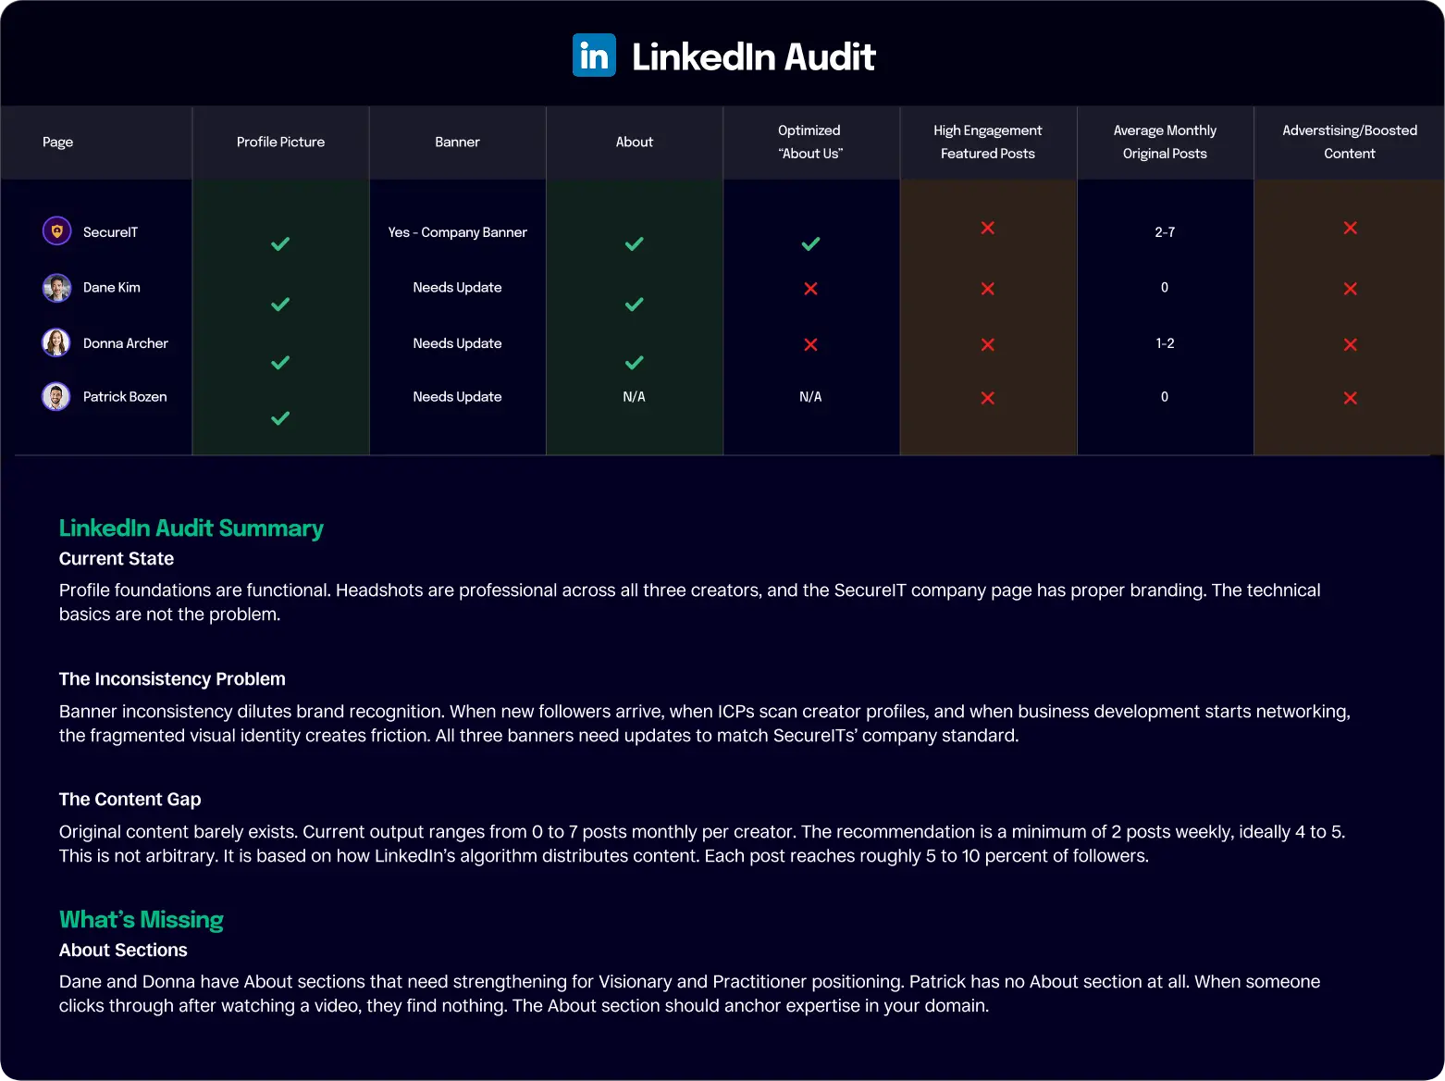Click SecureIT's Optimized About Us green checkmark
Screen dimensions: 1445x1081
pos(810,243)
